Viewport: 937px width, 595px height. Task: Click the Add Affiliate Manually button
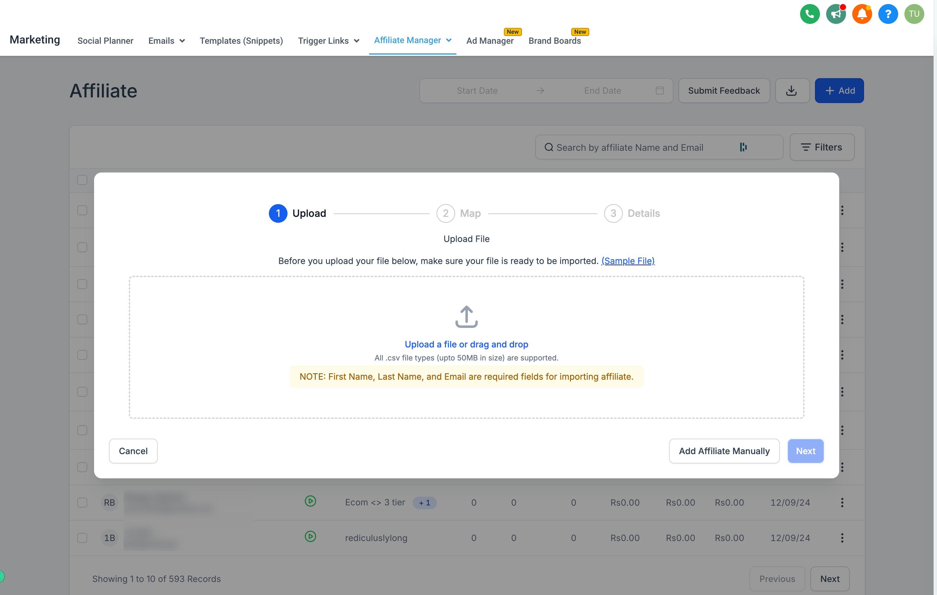tap(724, 451)
